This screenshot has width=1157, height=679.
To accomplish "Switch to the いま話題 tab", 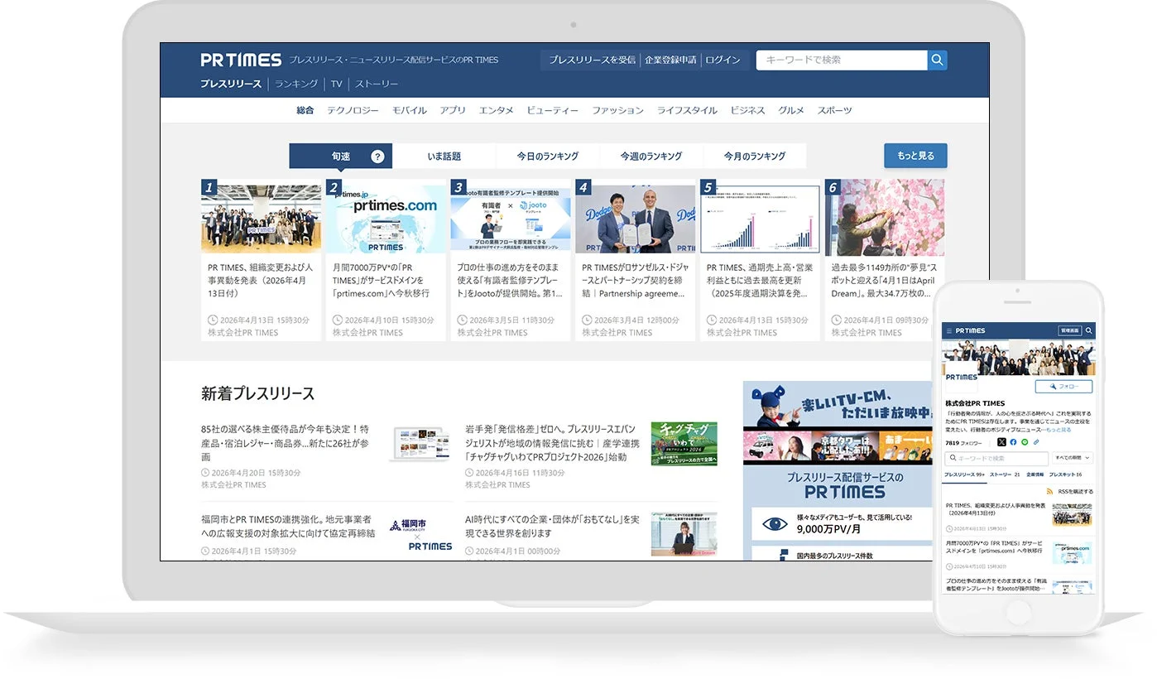I will pos(444,157).
